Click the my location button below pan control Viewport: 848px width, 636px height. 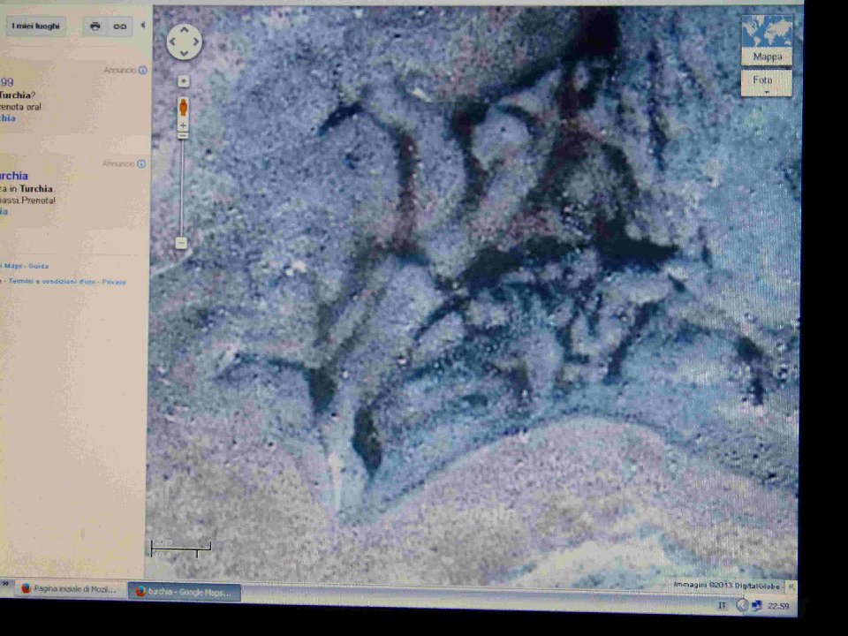pyautogui.click(x=184, y=81)
